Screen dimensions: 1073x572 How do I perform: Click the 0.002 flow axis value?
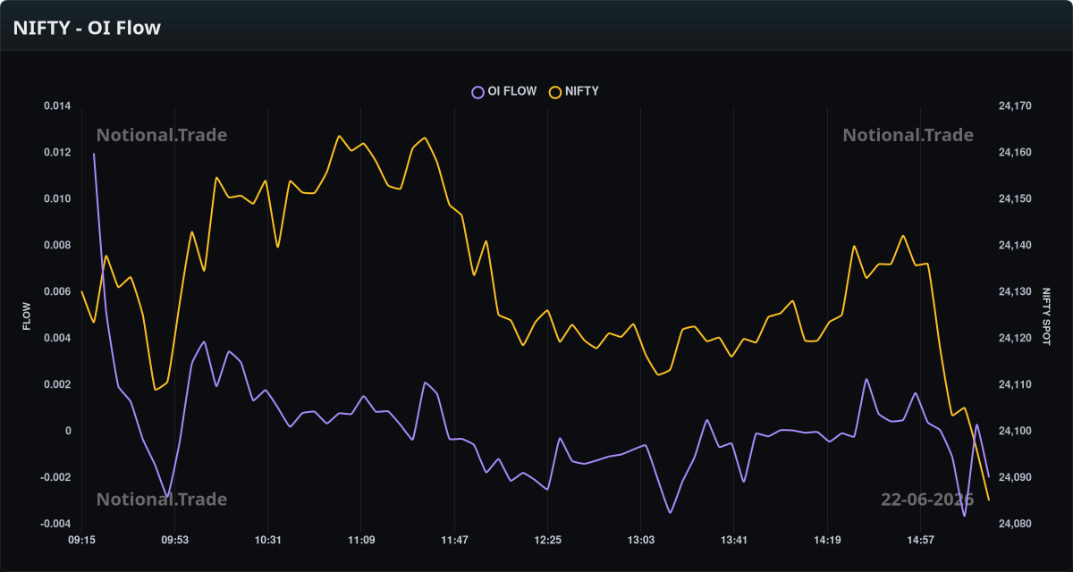57,385
